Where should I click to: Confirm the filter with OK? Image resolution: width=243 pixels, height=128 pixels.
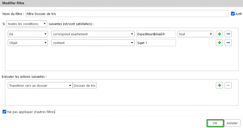tap(215, 123)
